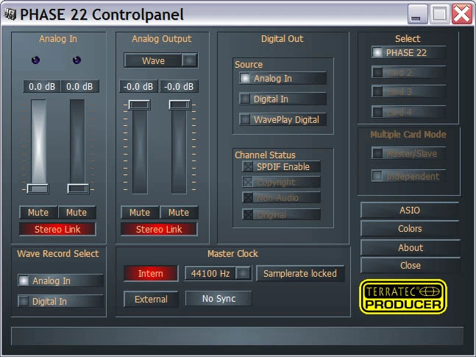Viewport: 476px width, 357px height.
Task: Open the Colors settings
Action: [x=409, y=228]
